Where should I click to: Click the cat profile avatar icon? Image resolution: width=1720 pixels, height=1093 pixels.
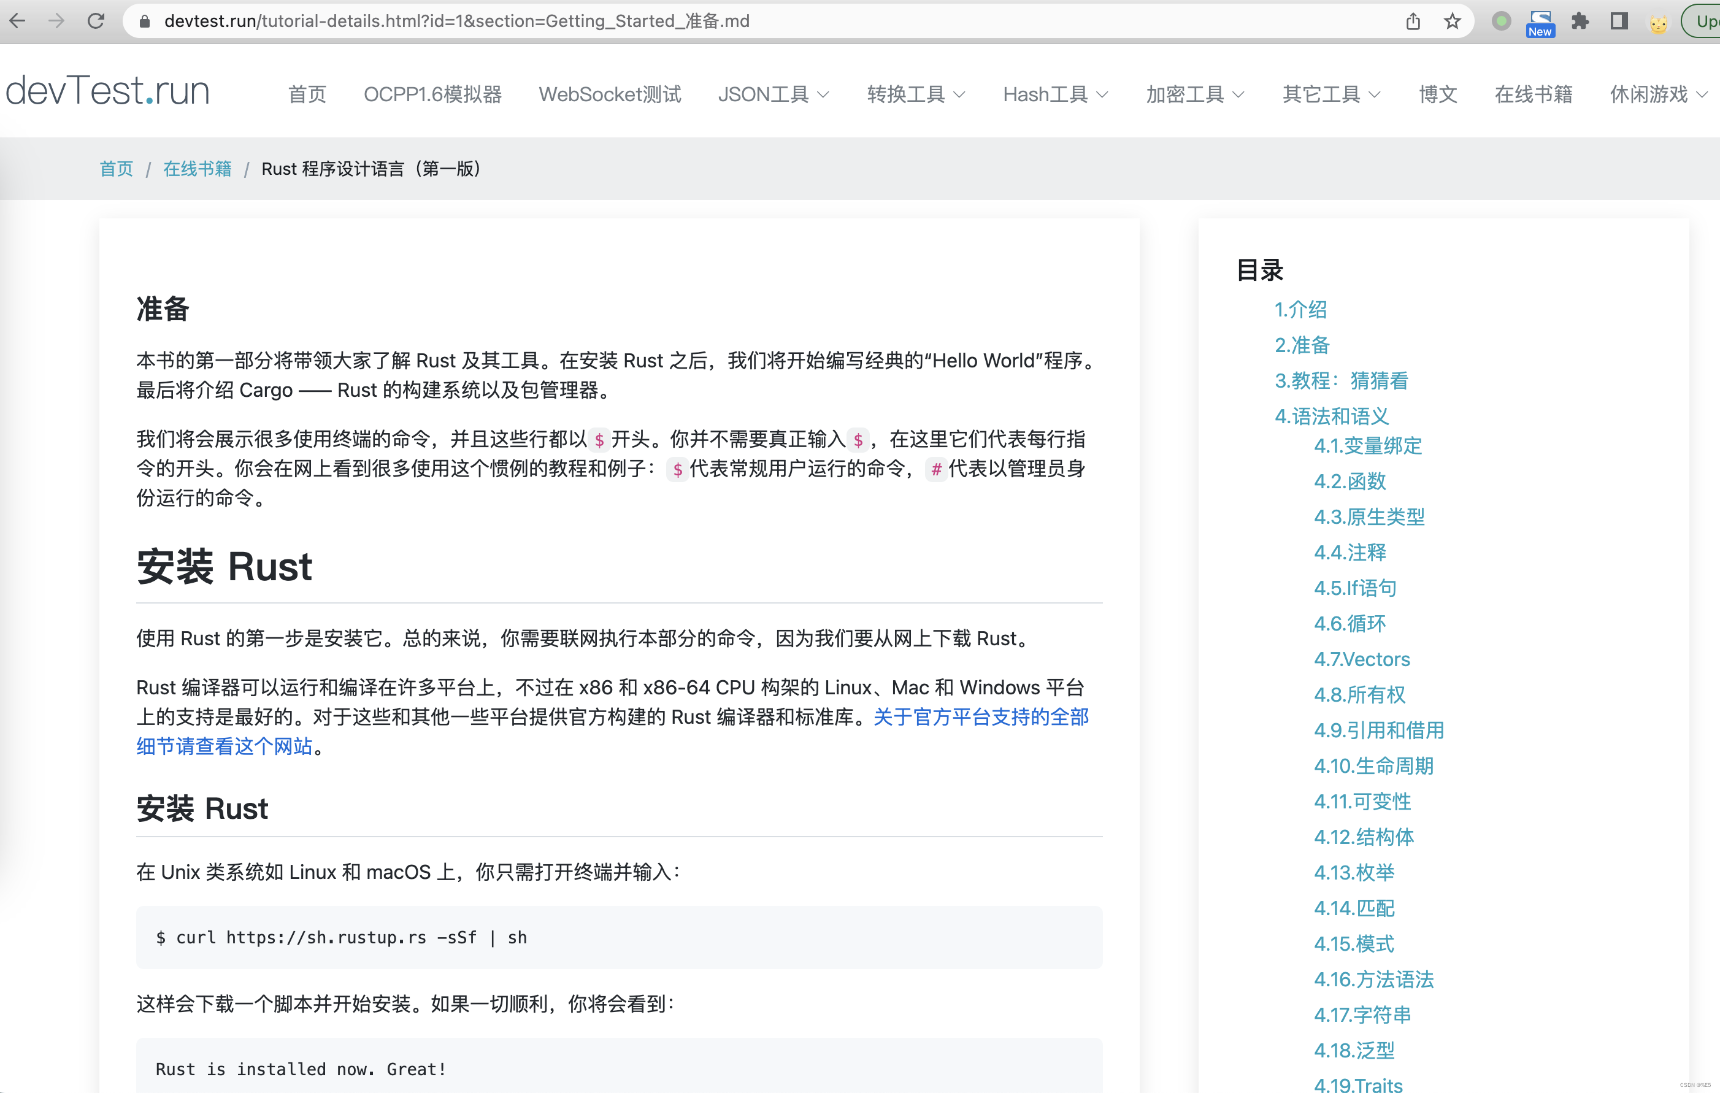point(1659,23)
